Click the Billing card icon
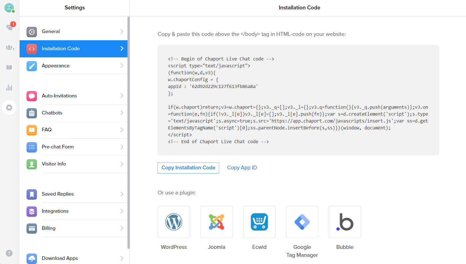 click(32, 228)
